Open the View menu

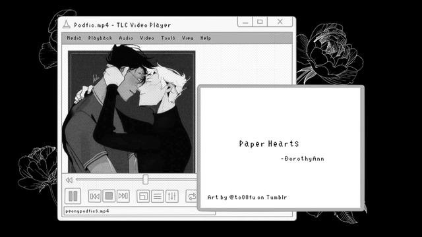pos(187,38)
